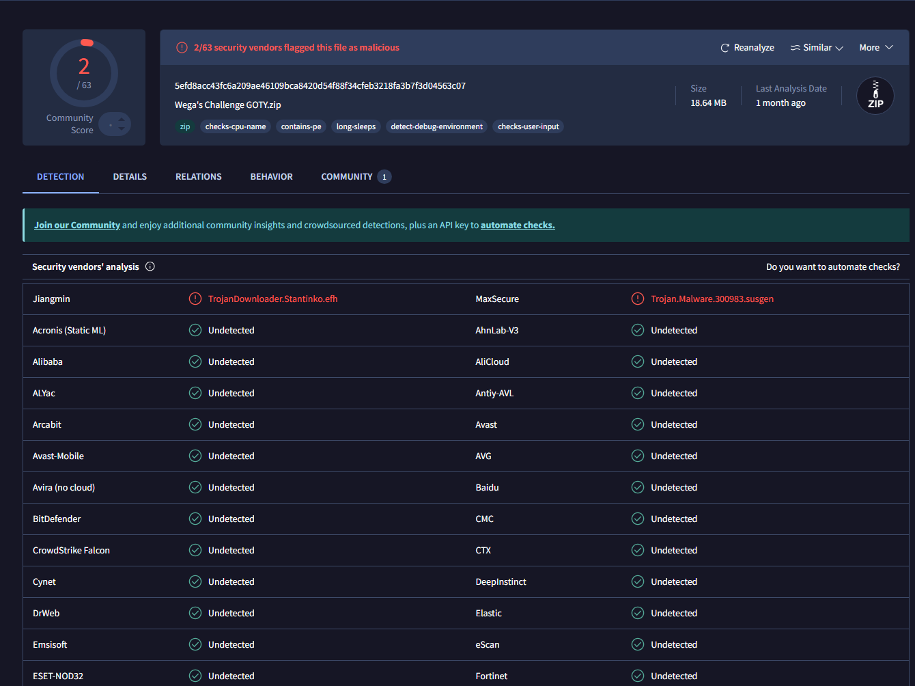
Task: Click 'Do you want to automate checks?'
Action: 833,266
